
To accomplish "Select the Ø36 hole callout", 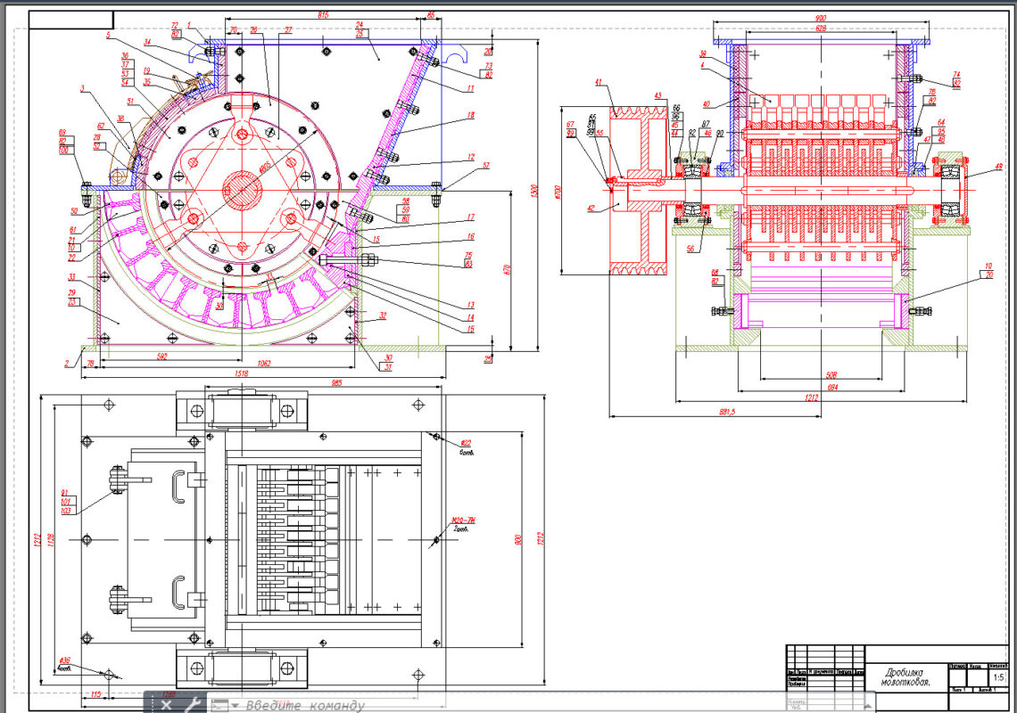I will (64, 660).
